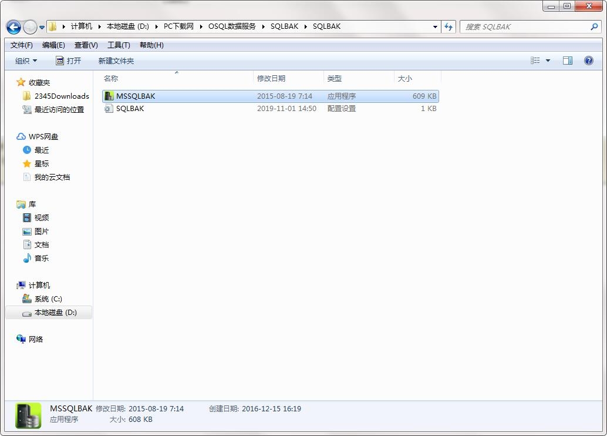The image size is (607, 436).
Task: Create folder with 新建文件夹
Action: click(116, 61)
